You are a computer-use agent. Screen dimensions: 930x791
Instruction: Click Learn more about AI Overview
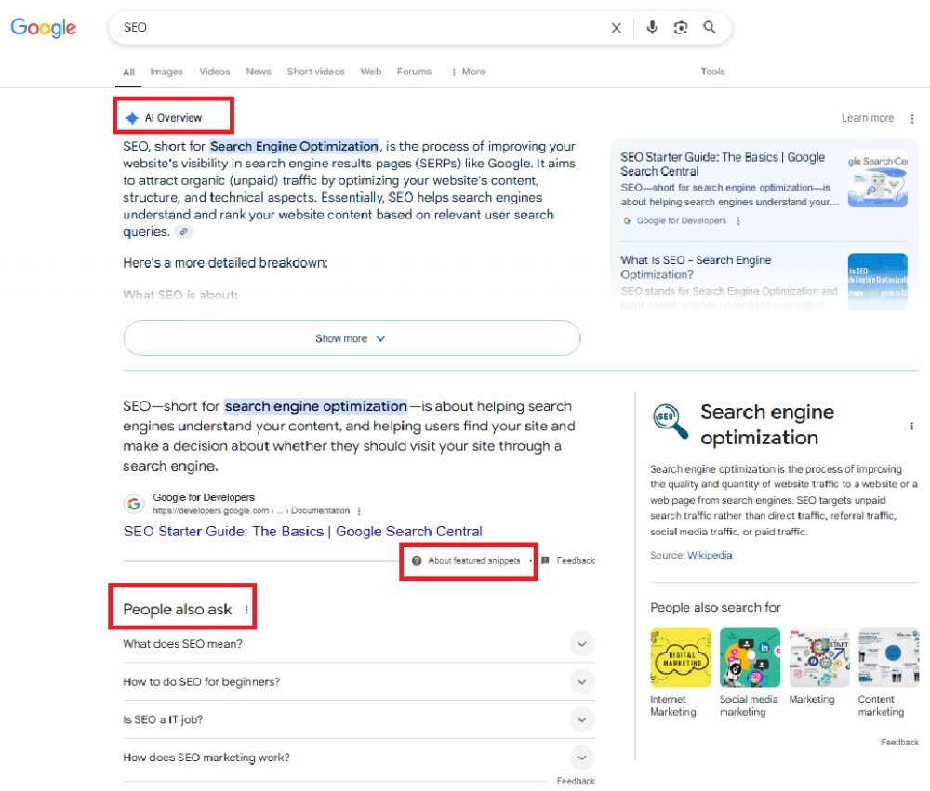point(867,118)
